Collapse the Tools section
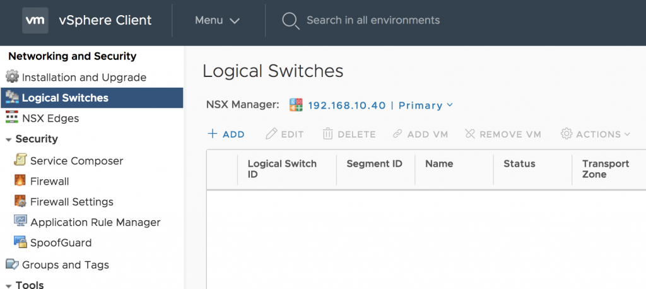Image resolution: width=646 pixels, height=289 pixels. click(8, 286)
